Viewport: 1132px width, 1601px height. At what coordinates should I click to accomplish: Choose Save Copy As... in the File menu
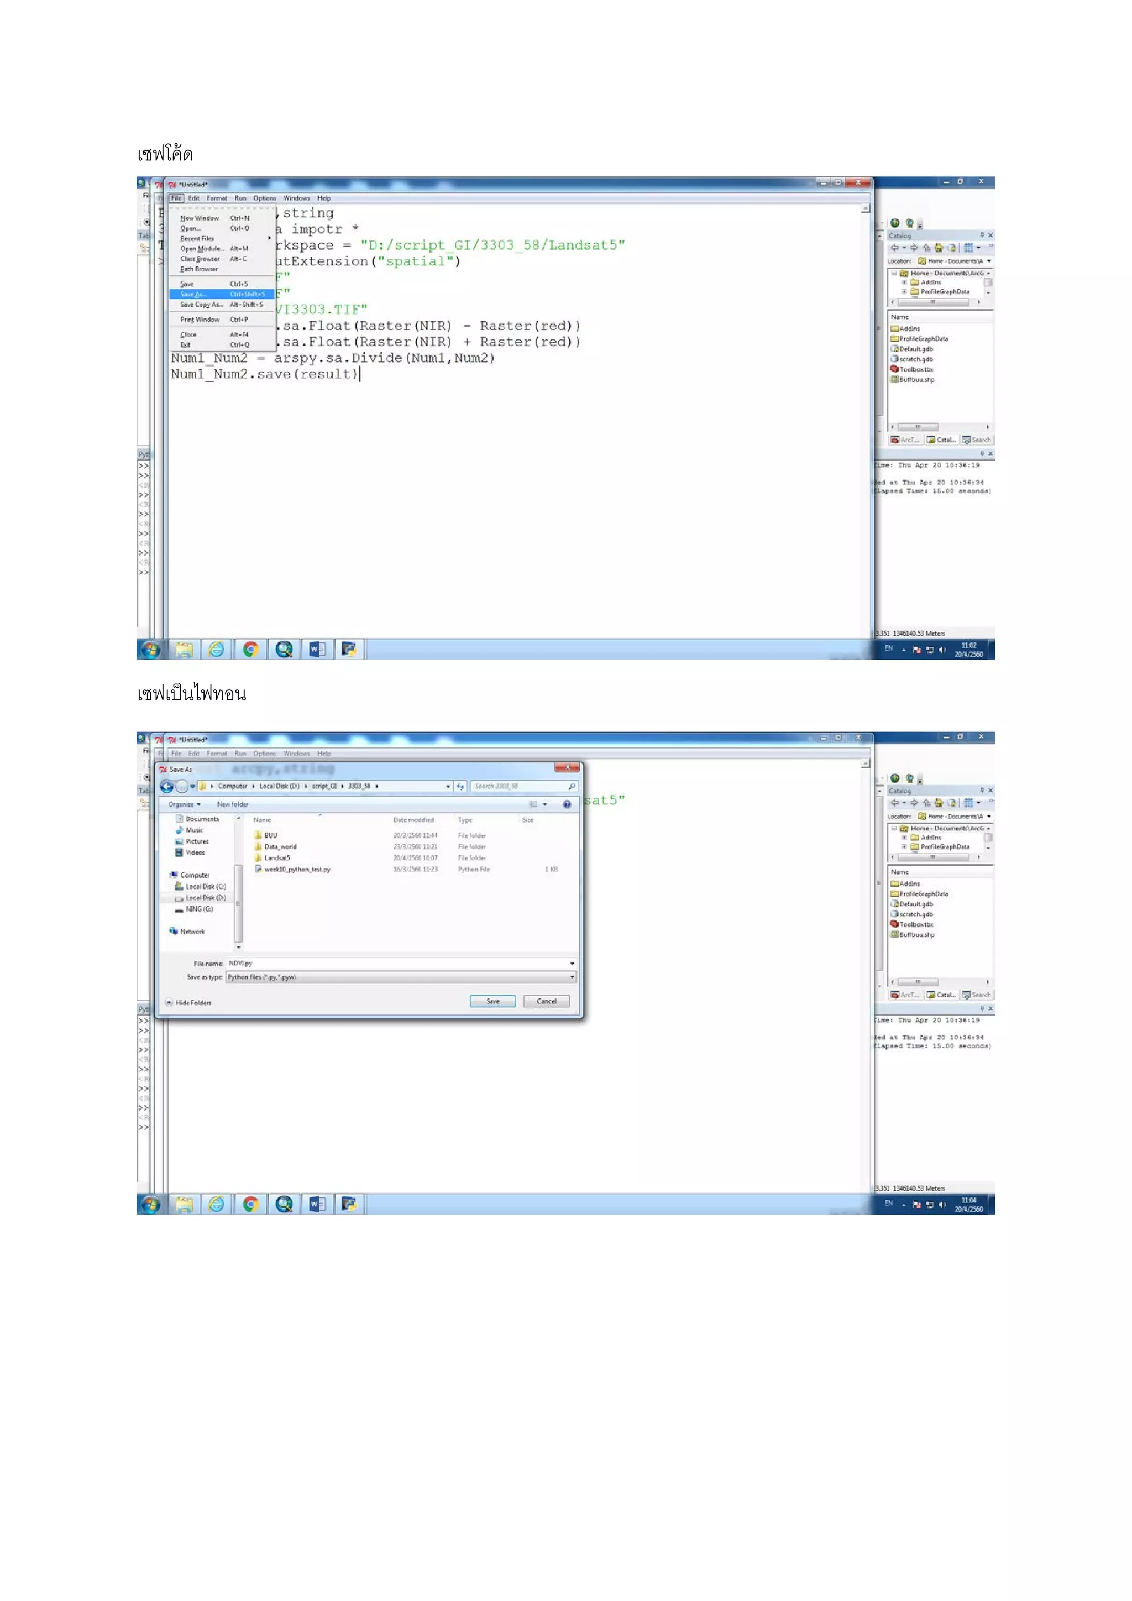tap(201, 305)
